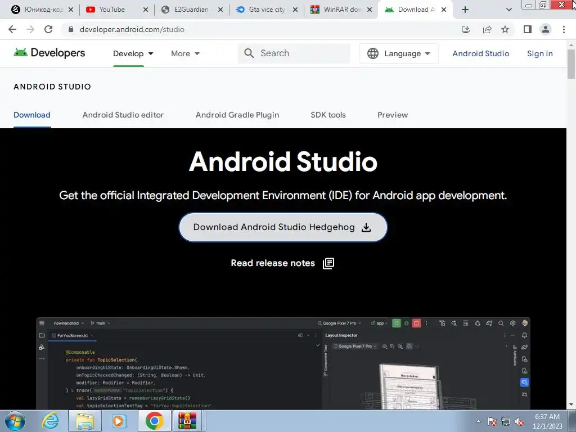This screenshot has width=576, height=432.
Task: Share this page icon
Action: [487, 29]
